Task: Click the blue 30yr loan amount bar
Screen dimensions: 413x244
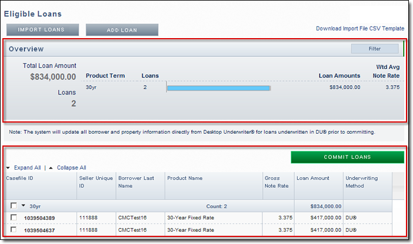Action: (218, 88)
